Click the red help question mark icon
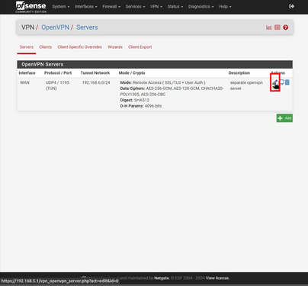Screen dimensions: 308x286 (x=286, y=27)
